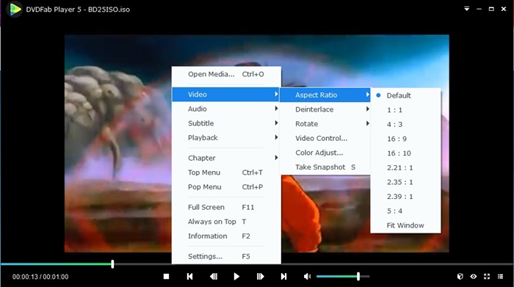Expand the Audio submenu
Viewport: 514px width, 287px height.
point(226,109)
